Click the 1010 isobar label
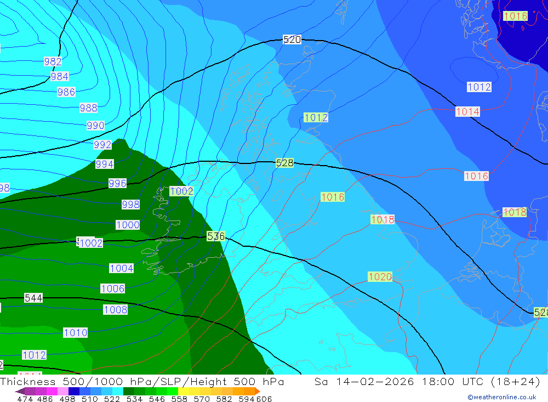 (76, 333)
